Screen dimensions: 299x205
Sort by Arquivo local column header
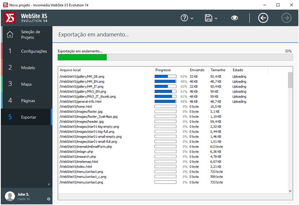105,70
